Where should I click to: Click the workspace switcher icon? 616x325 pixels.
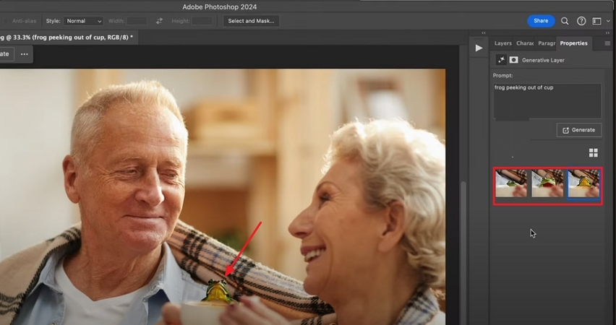[x=596, y=21]
